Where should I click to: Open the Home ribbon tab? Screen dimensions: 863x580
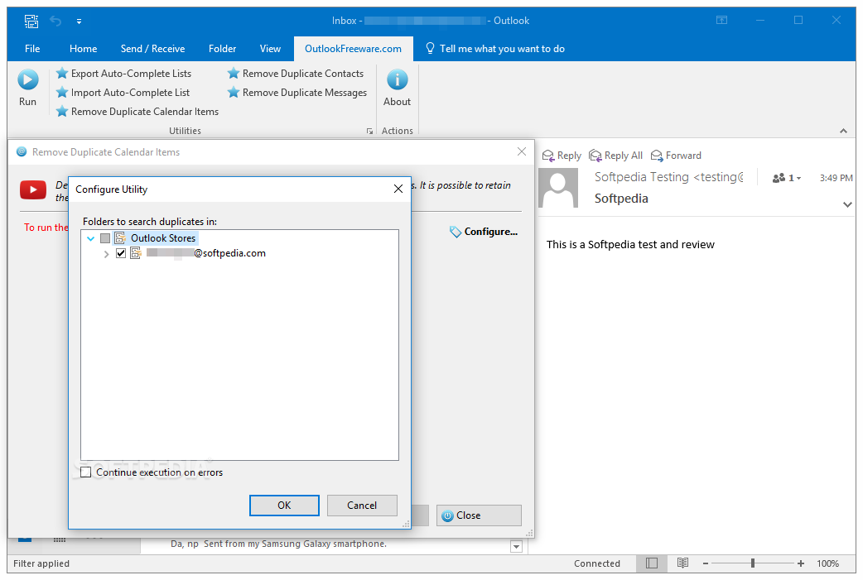pyautogui.click(x=83, y=48)
